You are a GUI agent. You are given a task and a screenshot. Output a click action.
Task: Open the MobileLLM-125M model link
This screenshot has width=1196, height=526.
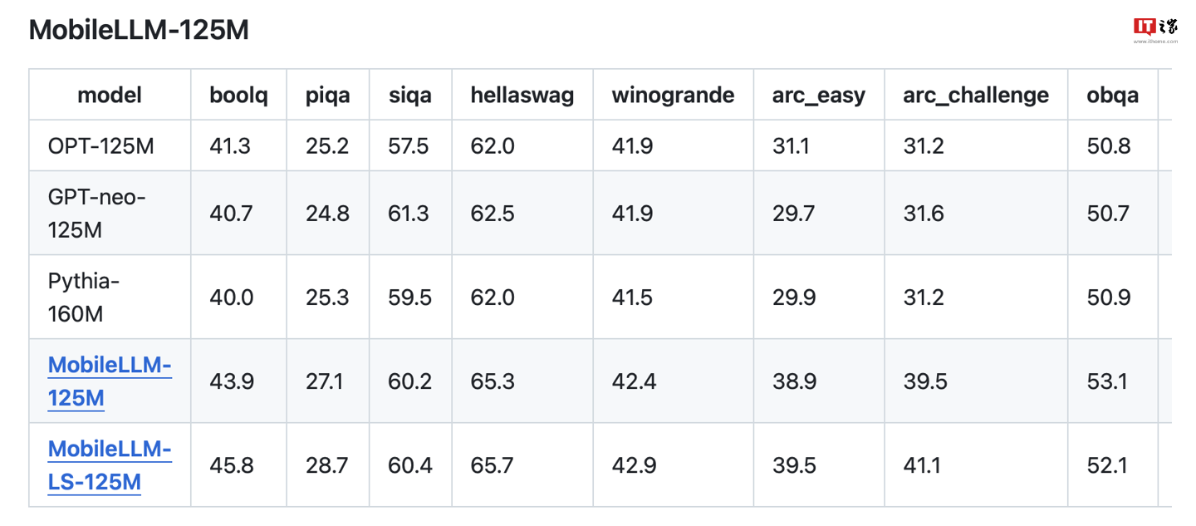click(109, 381)
